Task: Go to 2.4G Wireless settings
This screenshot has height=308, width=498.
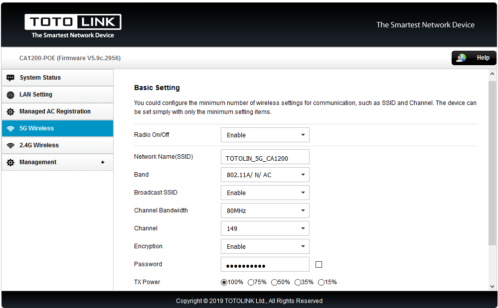Action: click(x=57, y=145)
